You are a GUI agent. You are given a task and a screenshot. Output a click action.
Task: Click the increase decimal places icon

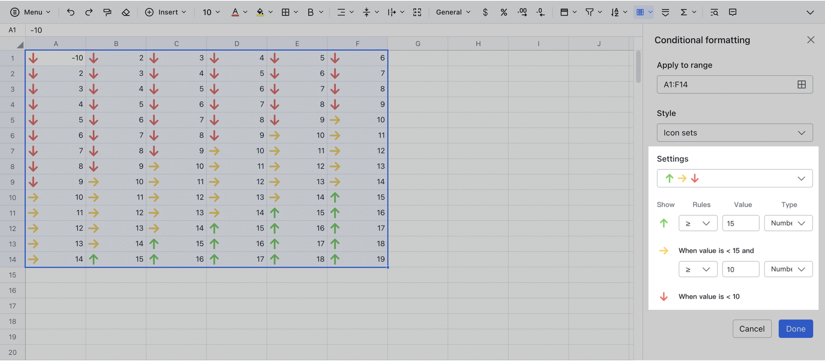point(522,12)
